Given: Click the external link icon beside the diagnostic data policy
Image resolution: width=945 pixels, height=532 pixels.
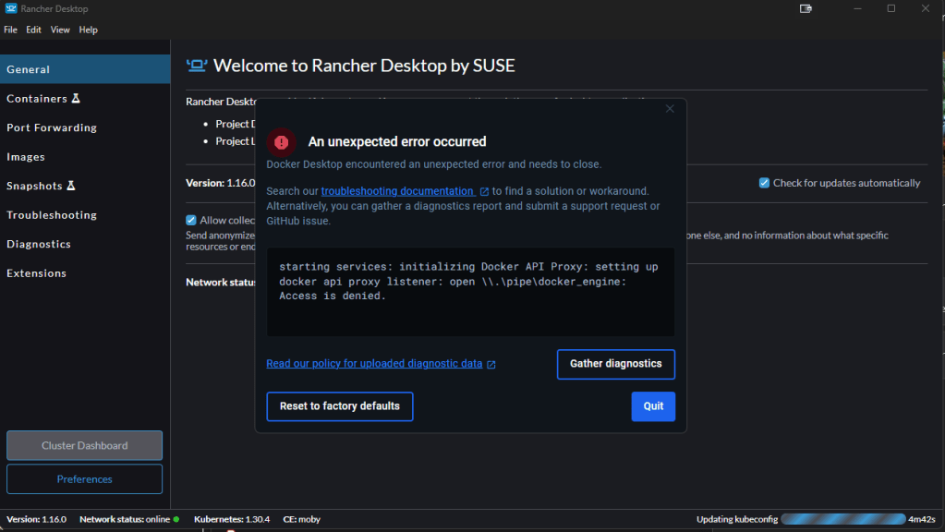Looking at the screenshot, I should tap(491, 365).
